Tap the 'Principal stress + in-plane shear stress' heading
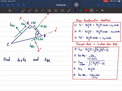The height and width of the screenshot is (91, 122). click(x=97, y=44)
